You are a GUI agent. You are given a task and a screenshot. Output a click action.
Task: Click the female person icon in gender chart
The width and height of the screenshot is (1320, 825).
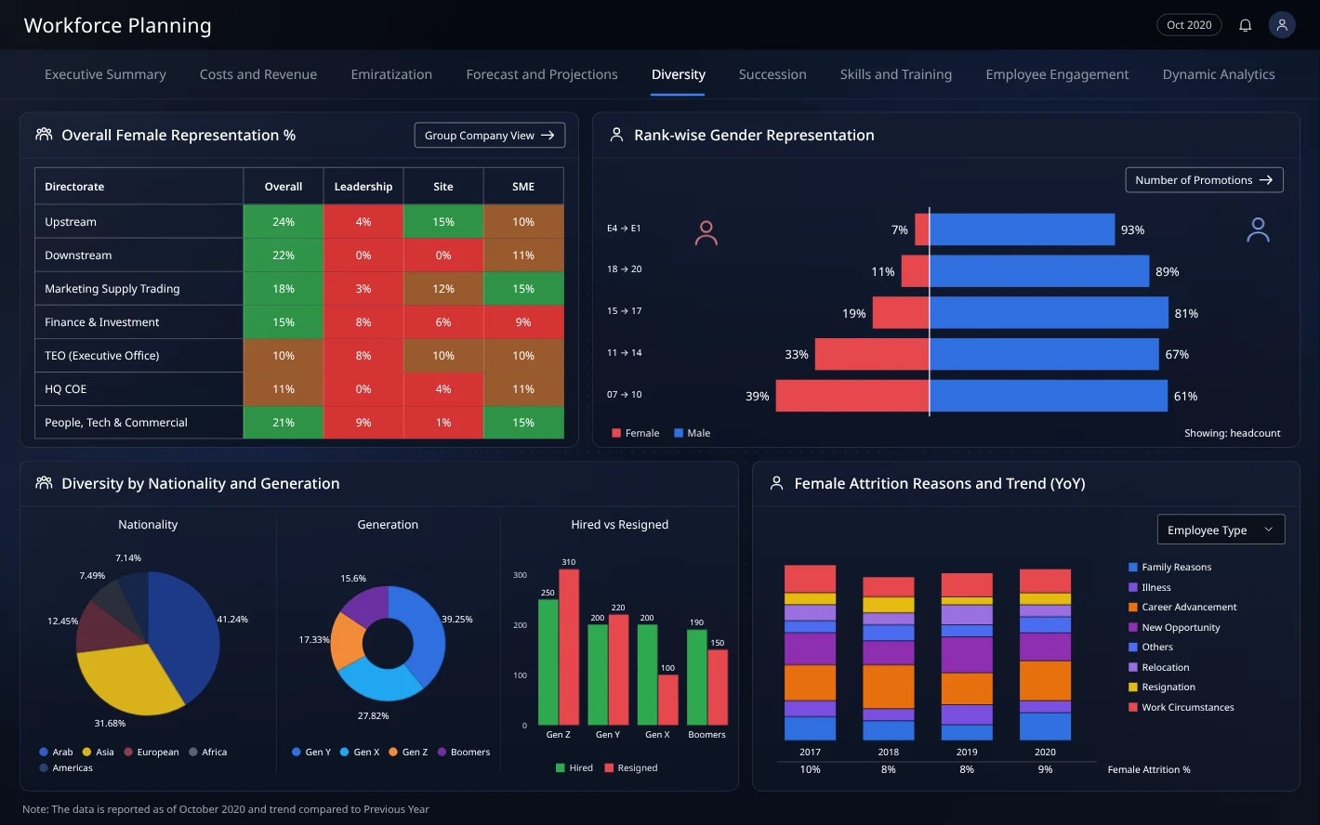(706, 233)
